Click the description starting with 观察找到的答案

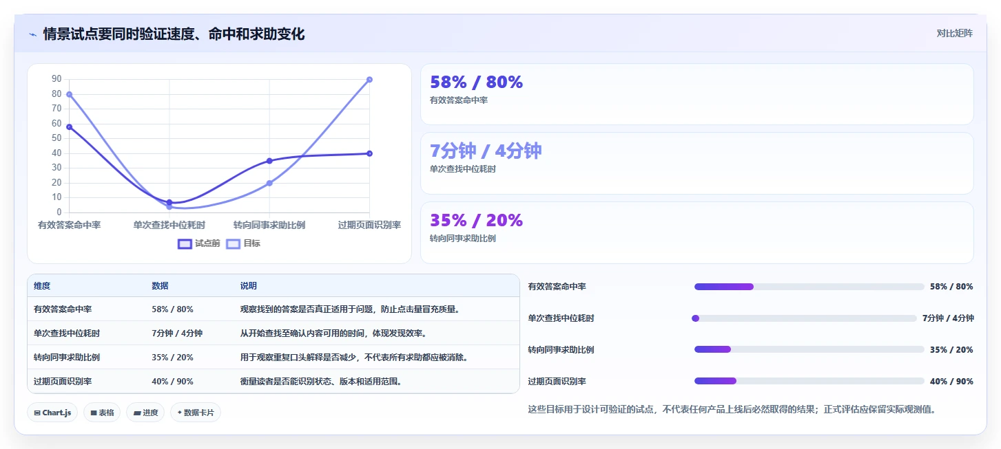(x=349, y=309)
